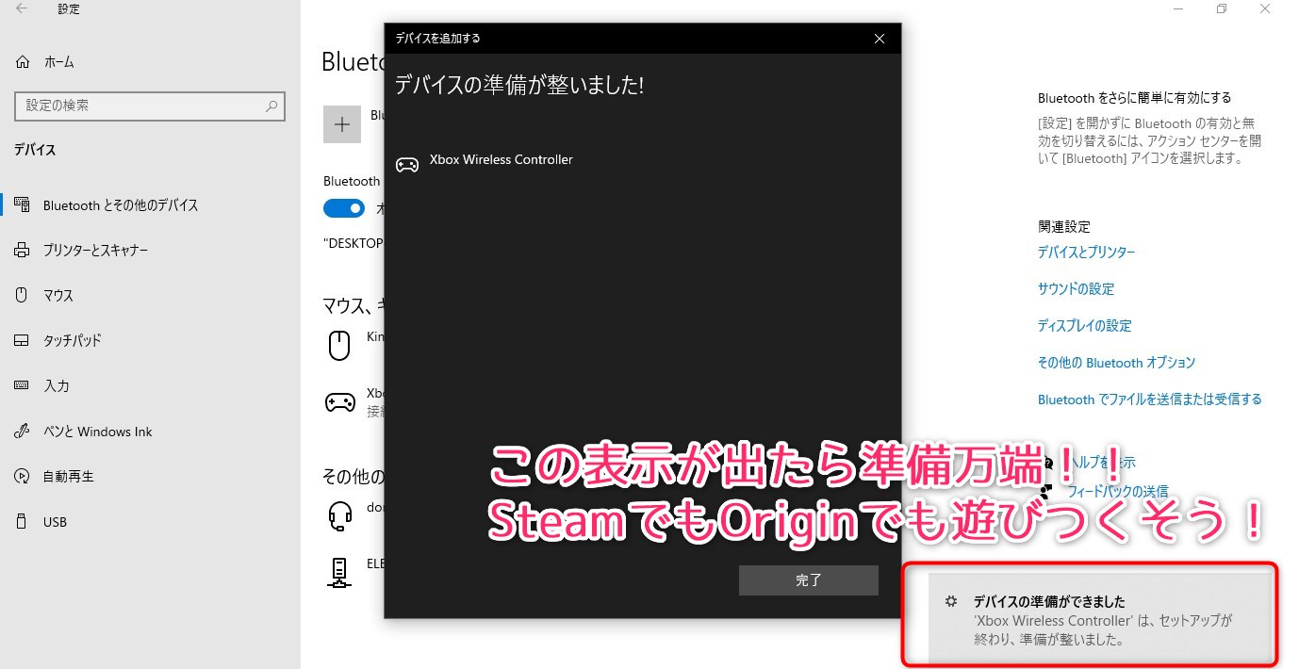Open USB settings page
Screen dimensions: 1299x669
pyautogui.click(x=55, y=522)
